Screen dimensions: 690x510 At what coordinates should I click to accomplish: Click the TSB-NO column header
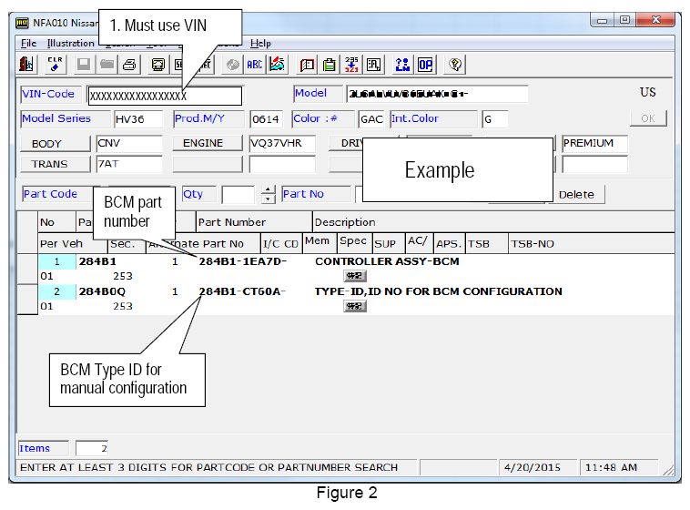click(592, 243)
